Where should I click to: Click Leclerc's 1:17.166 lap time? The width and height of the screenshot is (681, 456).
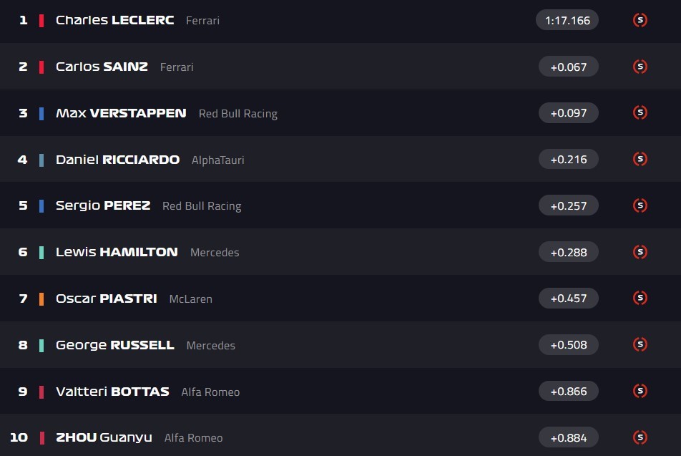click(x=567, y=20)
